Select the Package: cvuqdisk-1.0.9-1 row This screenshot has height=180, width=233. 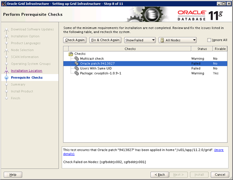coord(145,73)
